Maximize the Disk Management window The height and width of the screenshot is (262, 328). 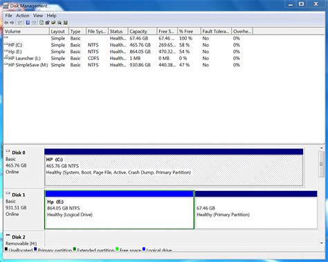pos(301,4)
